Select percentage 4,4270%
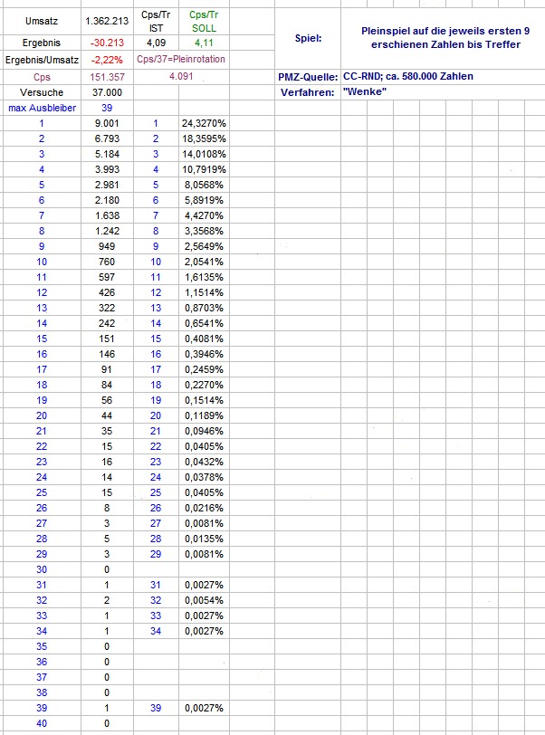 (204, 215)
